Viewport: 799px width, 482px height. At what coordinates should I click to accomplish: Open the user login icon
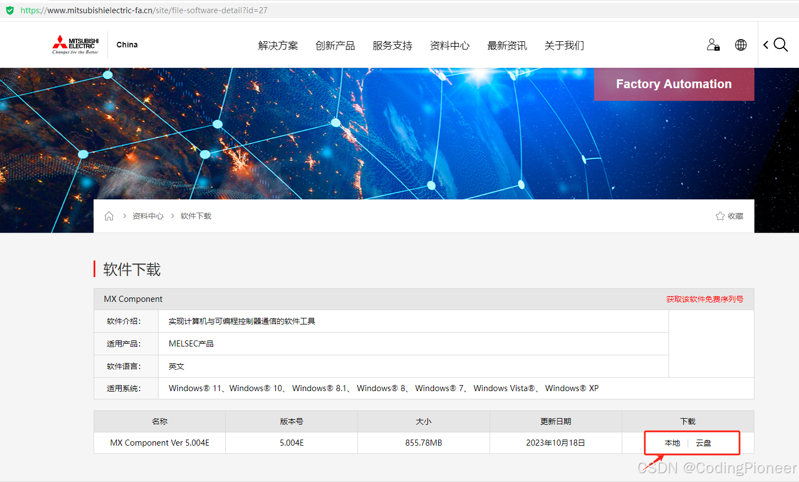tap(713, 45)
